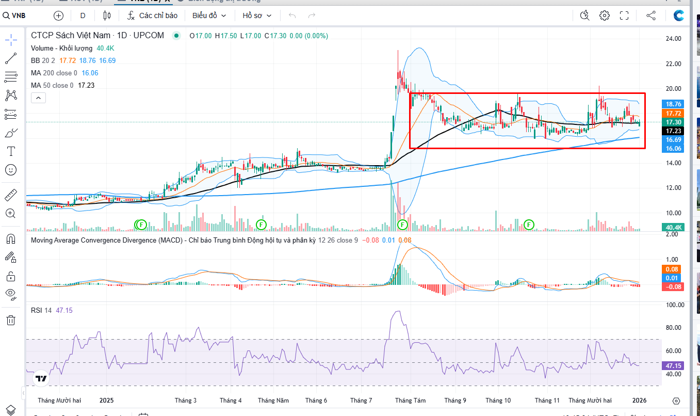Screen dimensions: 700x416
Task: Open the blue C logo panel
Action: click(679, 15)
